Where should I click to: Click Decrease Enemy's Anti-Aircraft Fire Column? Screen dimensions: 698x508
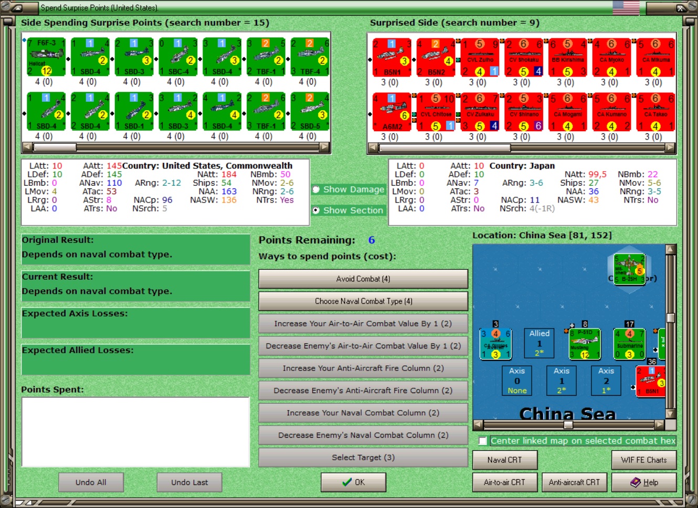(363, 390)
